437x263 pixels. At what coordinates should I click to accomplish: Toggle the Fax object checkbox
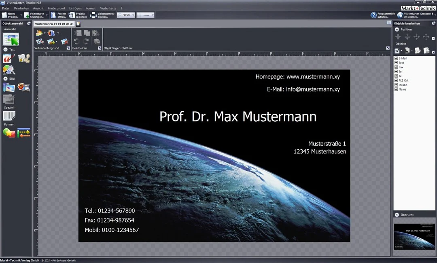(396, 67)
